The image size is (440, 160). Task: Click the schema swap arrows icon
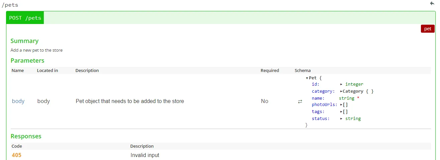(x=300, y=101)
